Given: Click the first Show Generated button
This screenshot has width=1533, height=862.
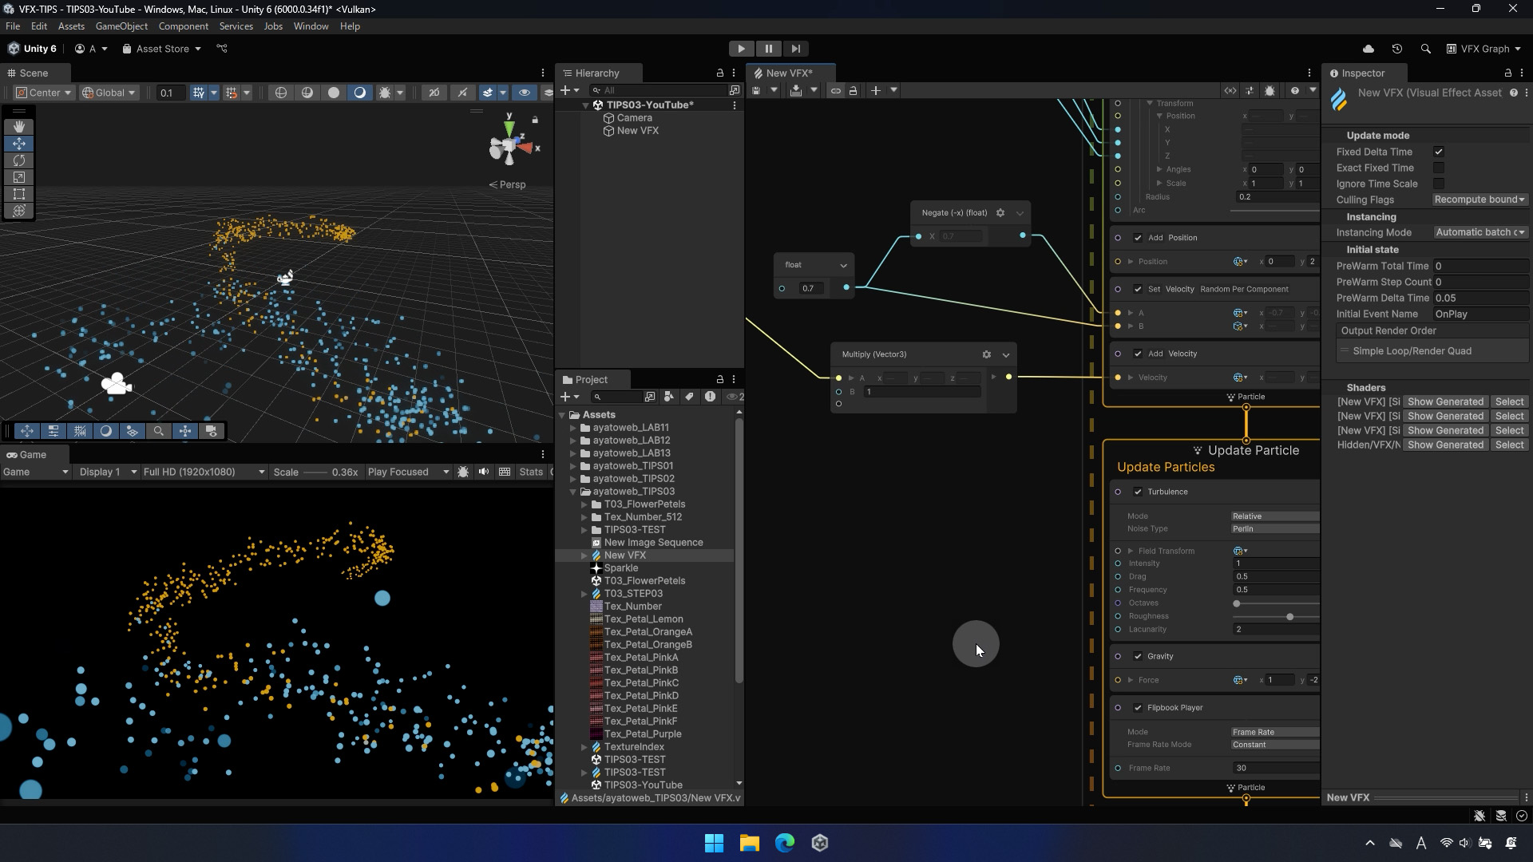Looking at the screenshot, I should pos(1445,401).
